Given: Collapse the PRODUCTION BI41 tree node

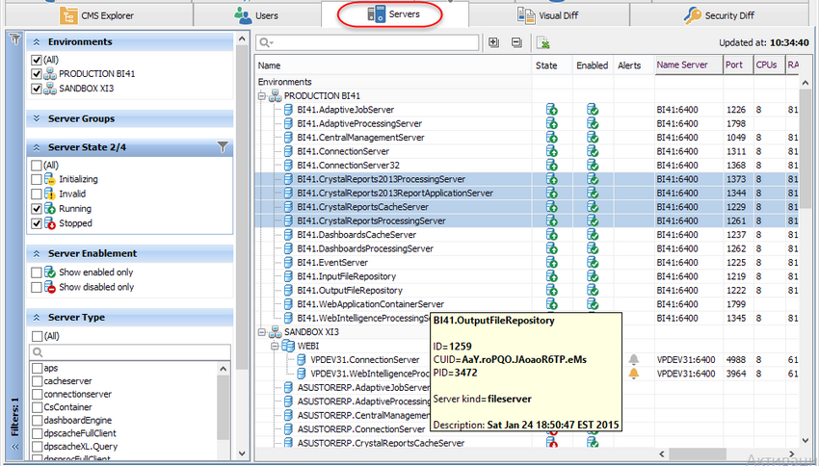Looking at the screenshot, I should point(262,96).
